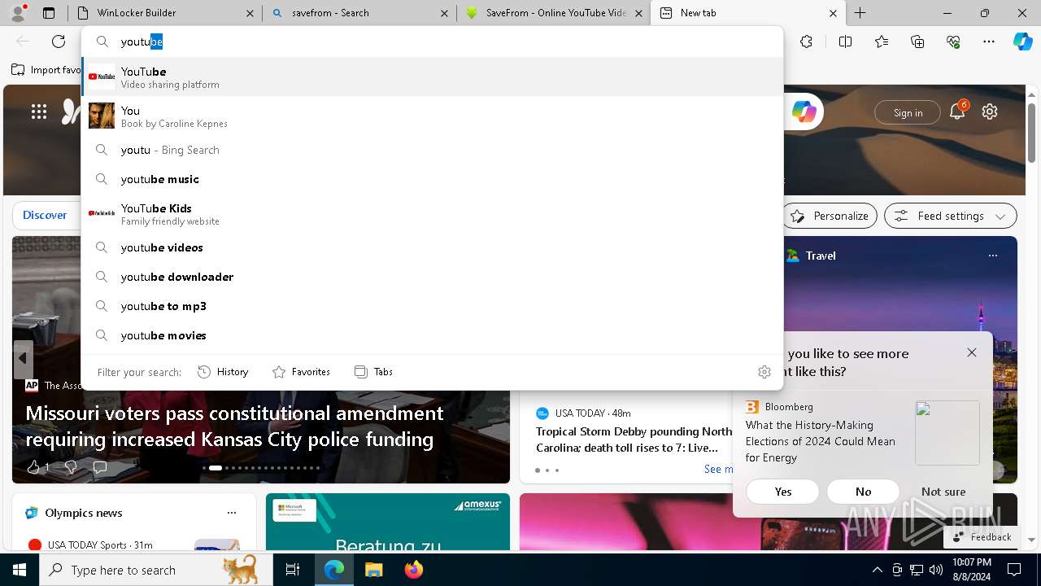Click the address bar containing youtube
Image resolution: width=1041 pixels, height=586 pixels.
[x=432, y=42]
